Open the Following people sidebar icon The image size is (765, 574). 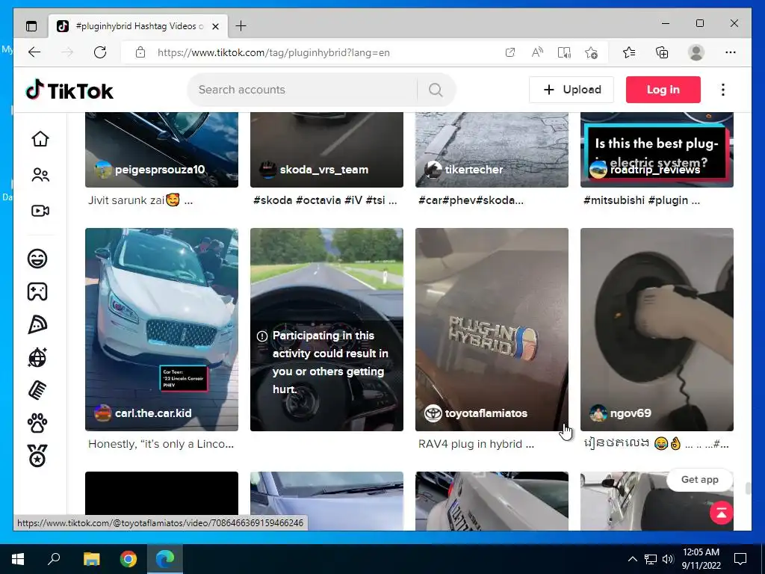(x=40, y=175)
